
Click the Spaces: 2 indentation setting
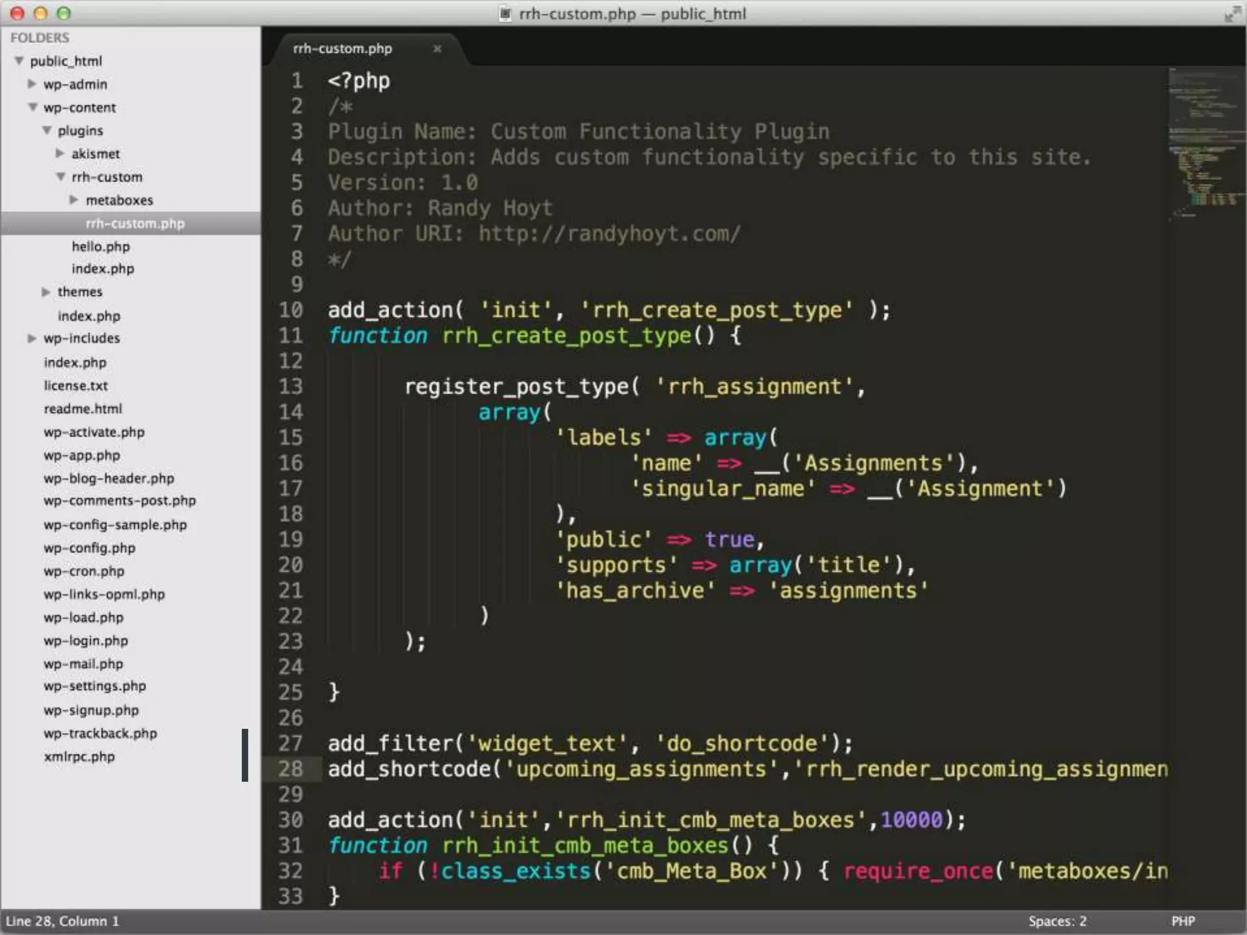[1057, 921]
